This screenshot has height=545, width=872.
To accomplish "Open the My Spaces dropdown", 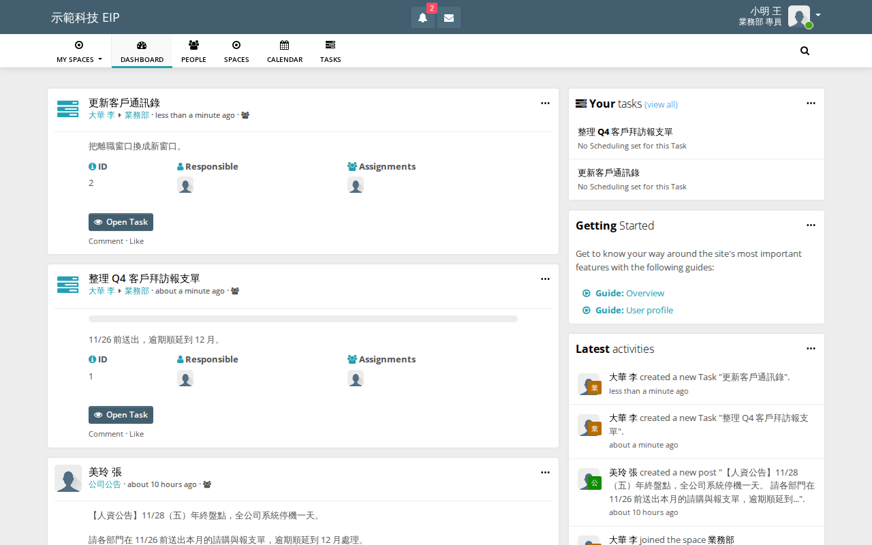I will point(79,51).
